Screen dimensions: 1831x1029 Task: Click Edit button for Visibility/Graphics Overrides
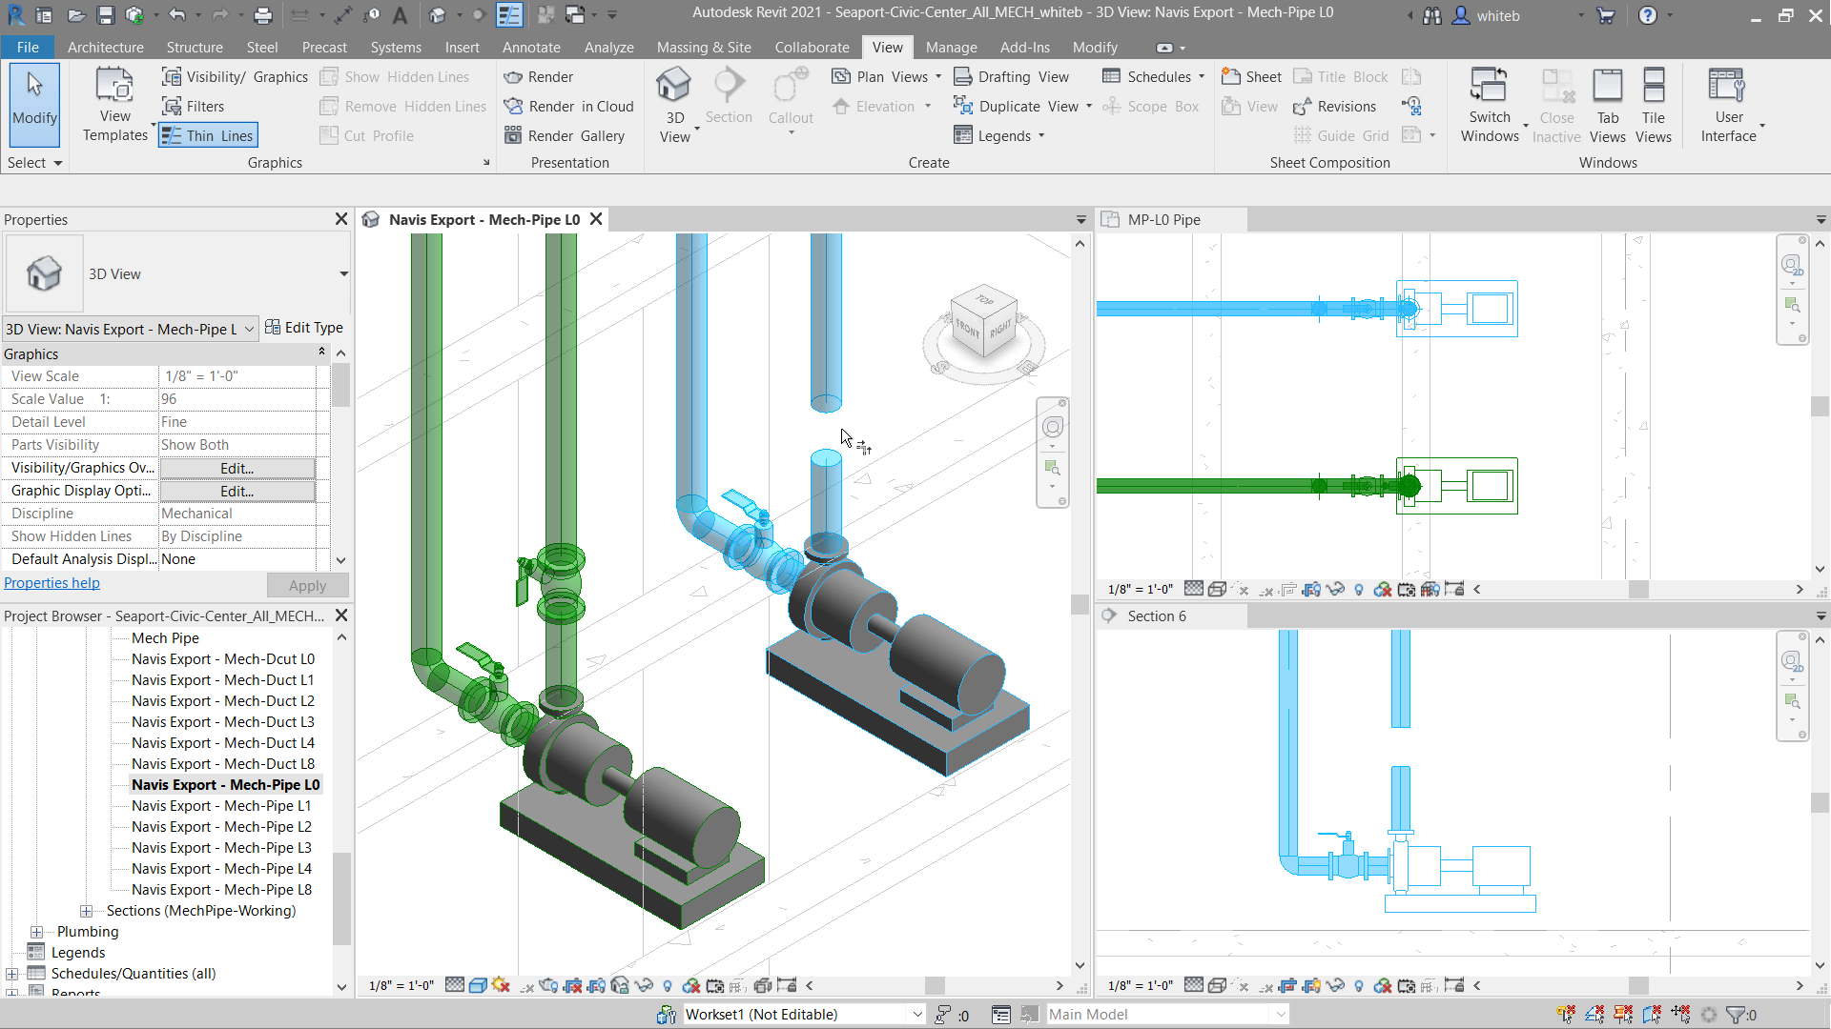click(x=237, y=468)
